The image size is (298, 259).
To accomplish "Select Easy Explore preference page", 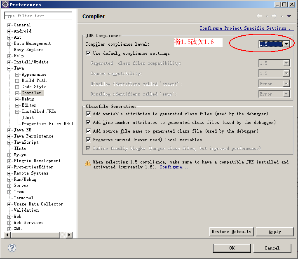I will [x=29, y=49].
